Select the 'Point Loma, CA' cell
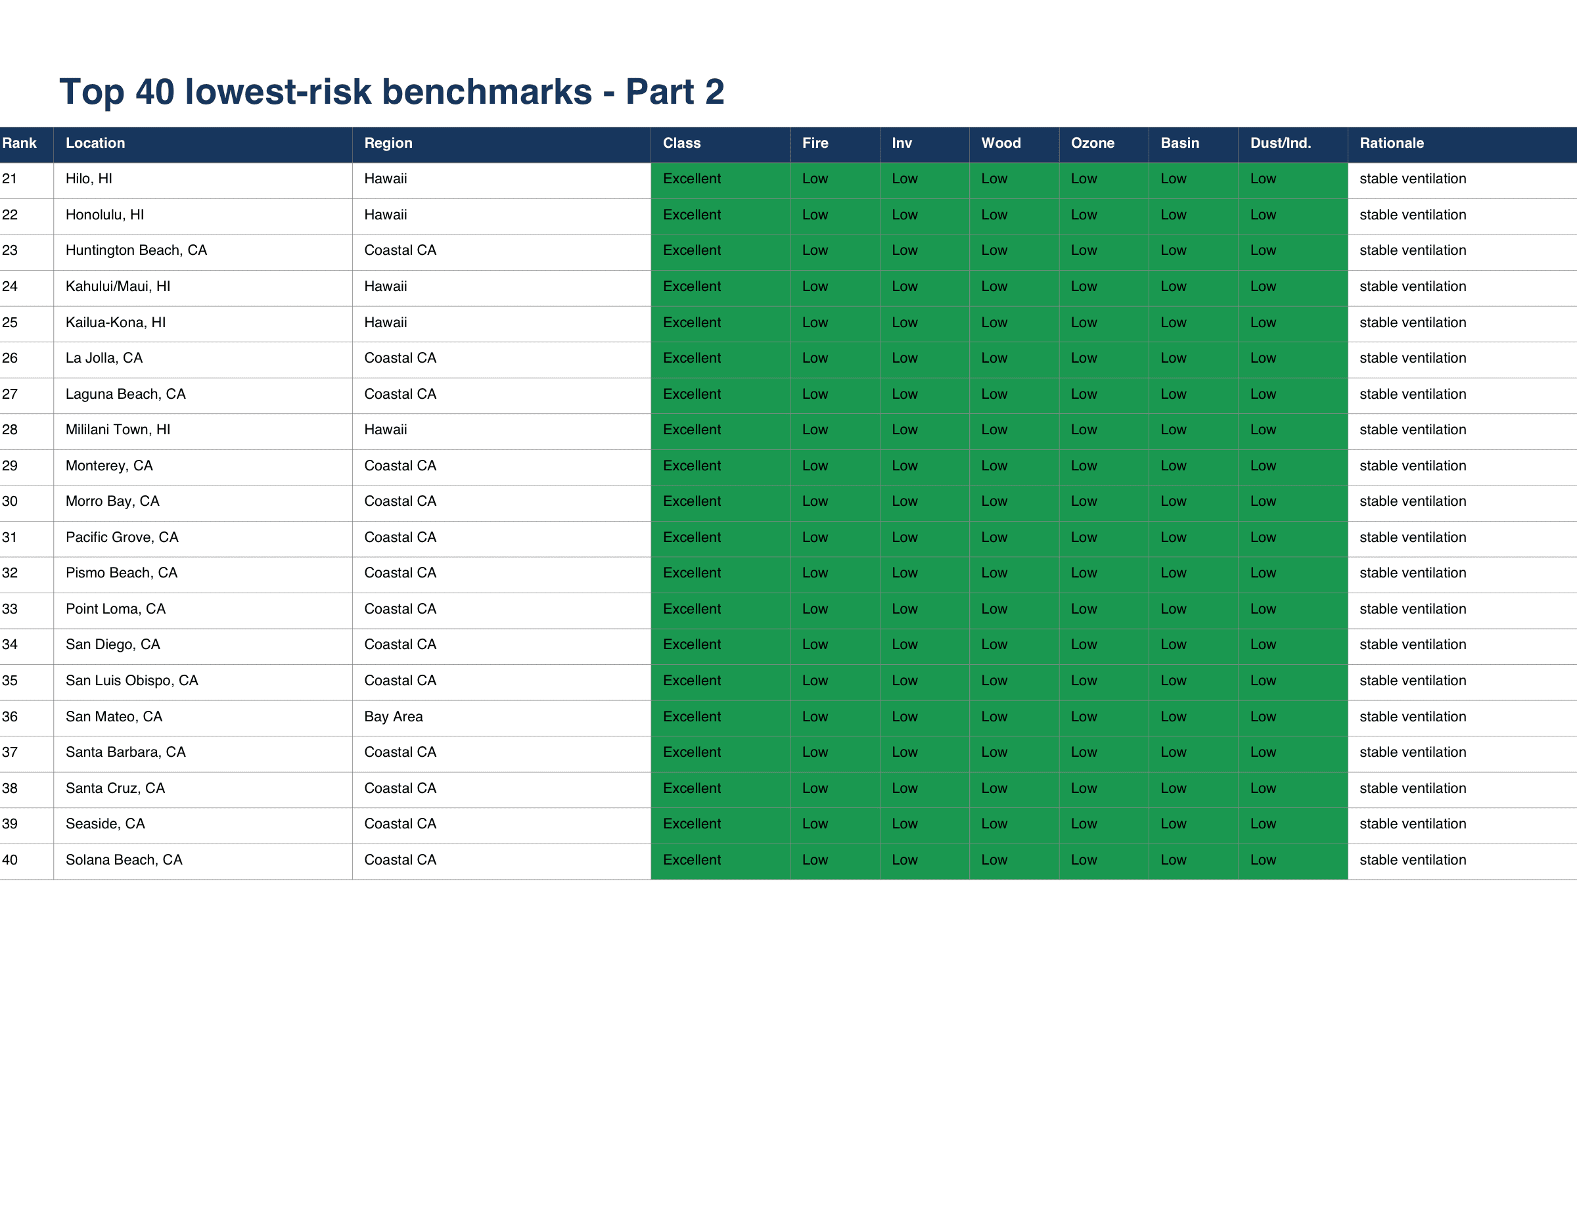 [x=203, y=610]
